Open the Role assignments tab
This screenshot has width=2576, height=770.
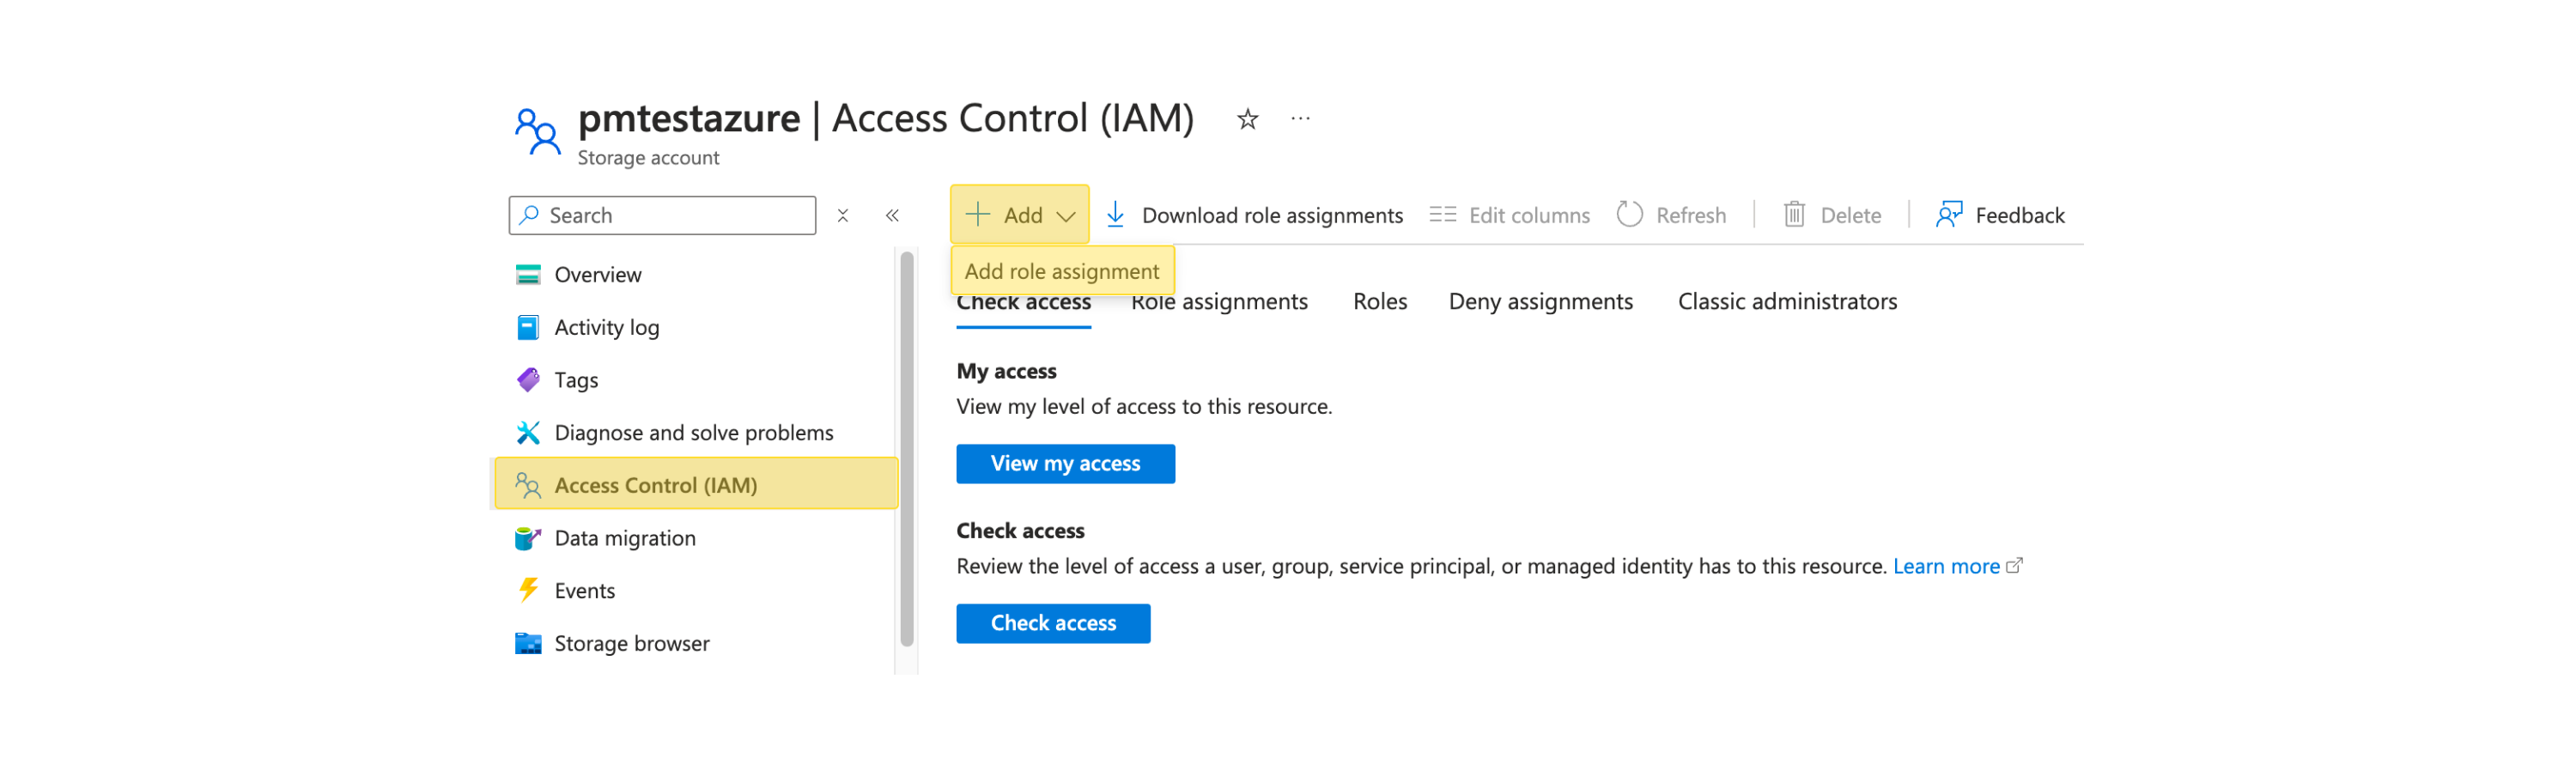point(1219,301)
